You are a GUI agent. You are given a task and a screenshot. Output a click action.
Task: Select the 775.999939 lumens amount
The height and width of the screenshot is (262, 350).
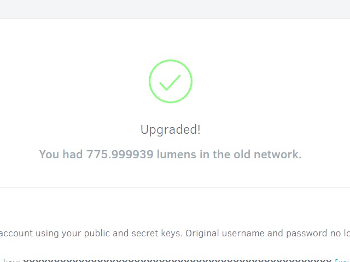coord(119,154)
